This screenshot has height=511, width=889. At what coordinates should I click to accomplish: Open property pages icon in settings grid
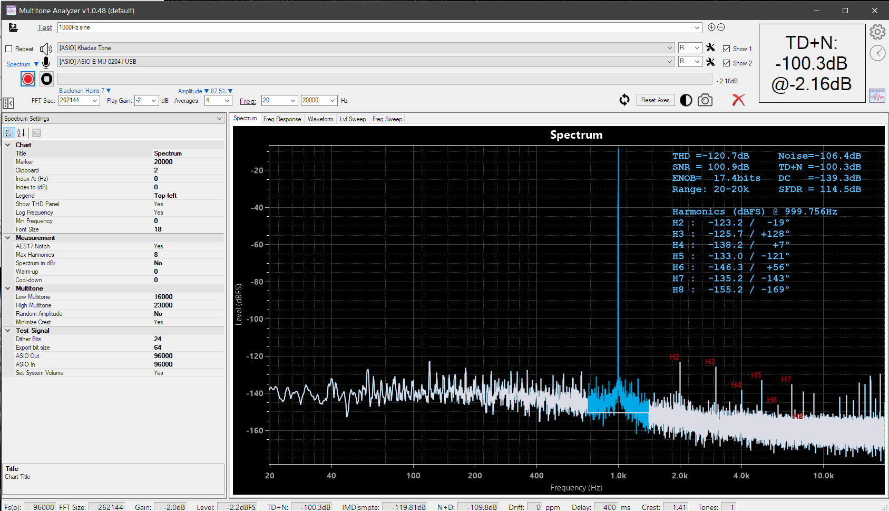36,132
